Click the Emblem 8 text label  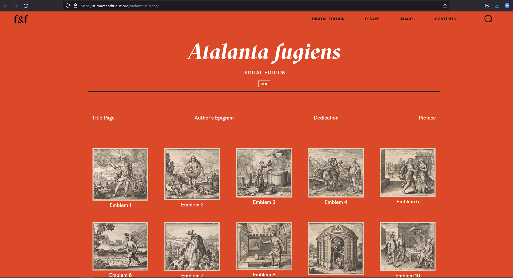click(264, 275)
